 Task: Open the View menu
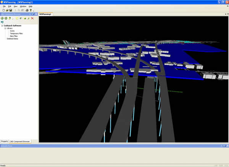(x=15, y=6)
